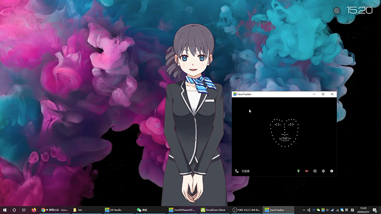Click the round icon beside the desktop clock

[x=337, y=10]
